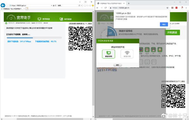This screenshot has height=120, width=189.
Task: Click the IE address bar URL
Action: [19, 5]
